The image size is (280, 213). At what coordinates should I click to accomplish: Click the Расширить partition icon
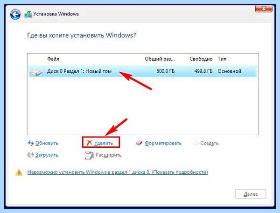89,155
